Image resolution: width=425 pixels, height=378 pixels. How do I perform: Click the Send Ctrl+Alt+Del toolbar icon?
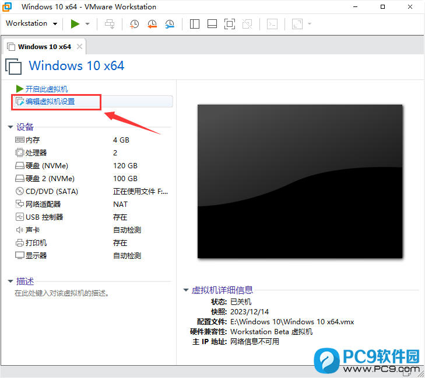[x=110, y=24]
